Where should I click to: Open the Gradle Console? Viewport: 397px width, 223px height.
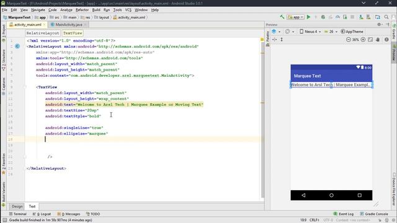tap(374, 214)
